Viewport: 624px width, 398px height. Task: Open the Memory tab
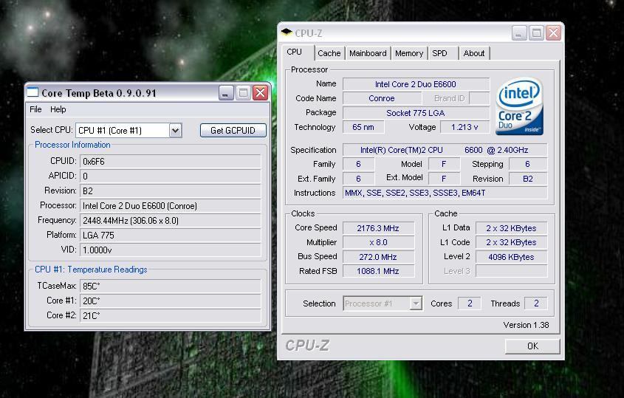[409, 53]
